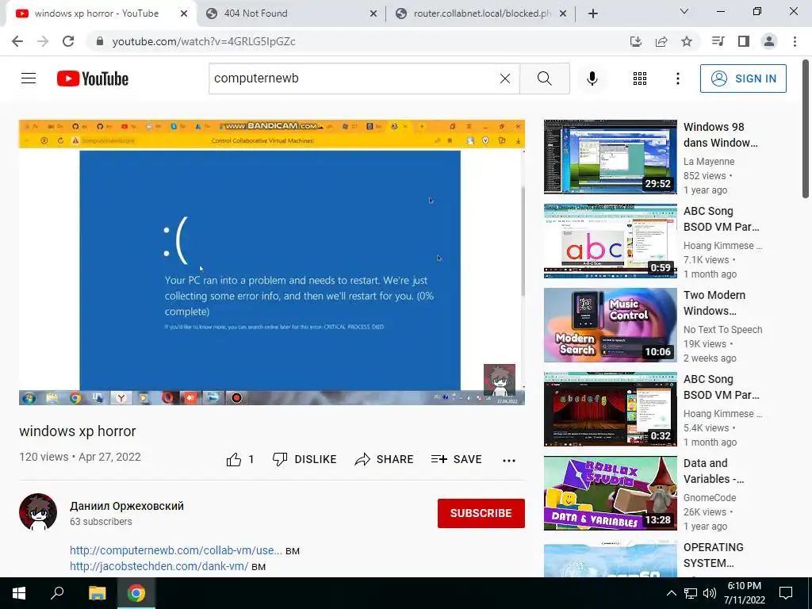Install app icon in address bar
The height and width of the screenshot is (609, 812).
pyautogui.click(x=636, y=41)
